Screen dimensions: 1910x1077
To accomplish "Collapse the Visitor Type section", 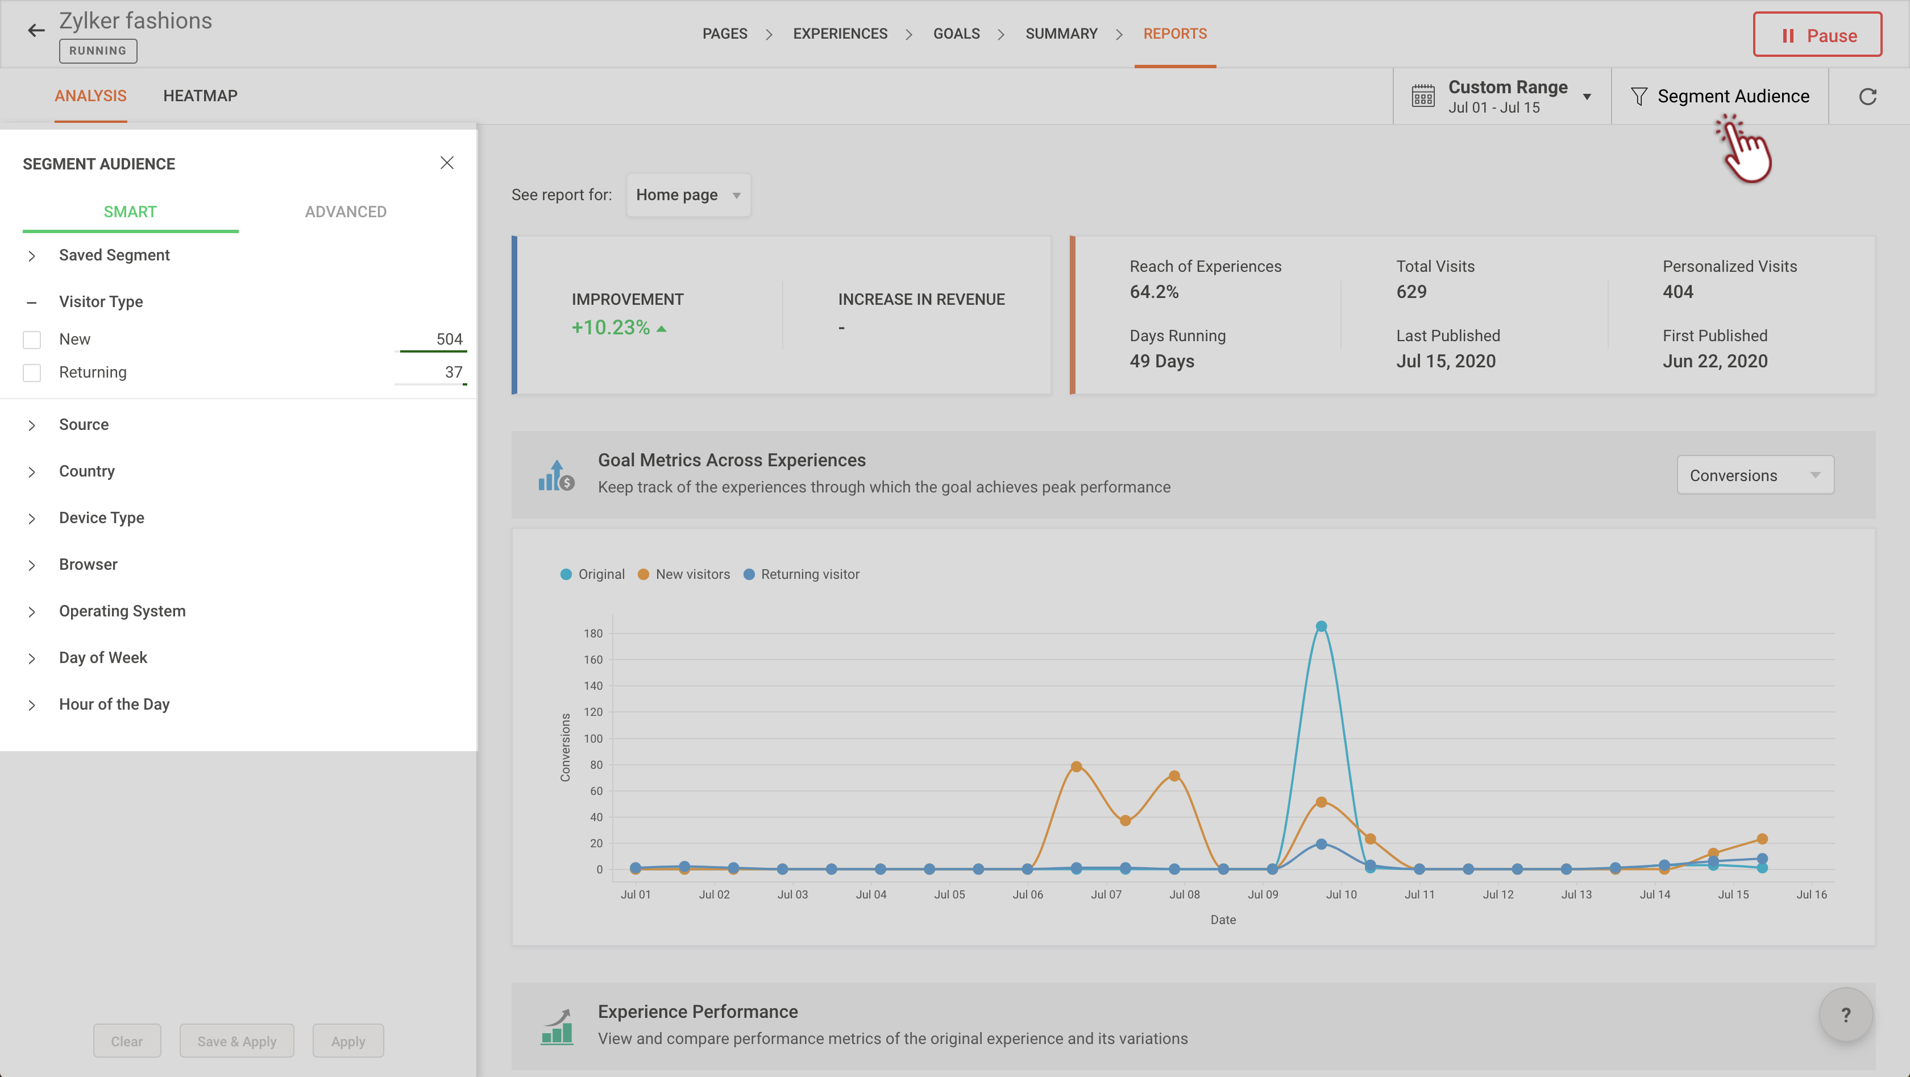I will tap(31, 302).
